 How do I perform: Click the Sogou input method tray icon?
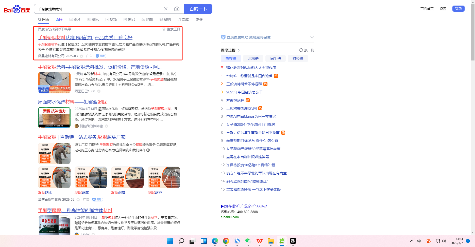click(429, 241)
